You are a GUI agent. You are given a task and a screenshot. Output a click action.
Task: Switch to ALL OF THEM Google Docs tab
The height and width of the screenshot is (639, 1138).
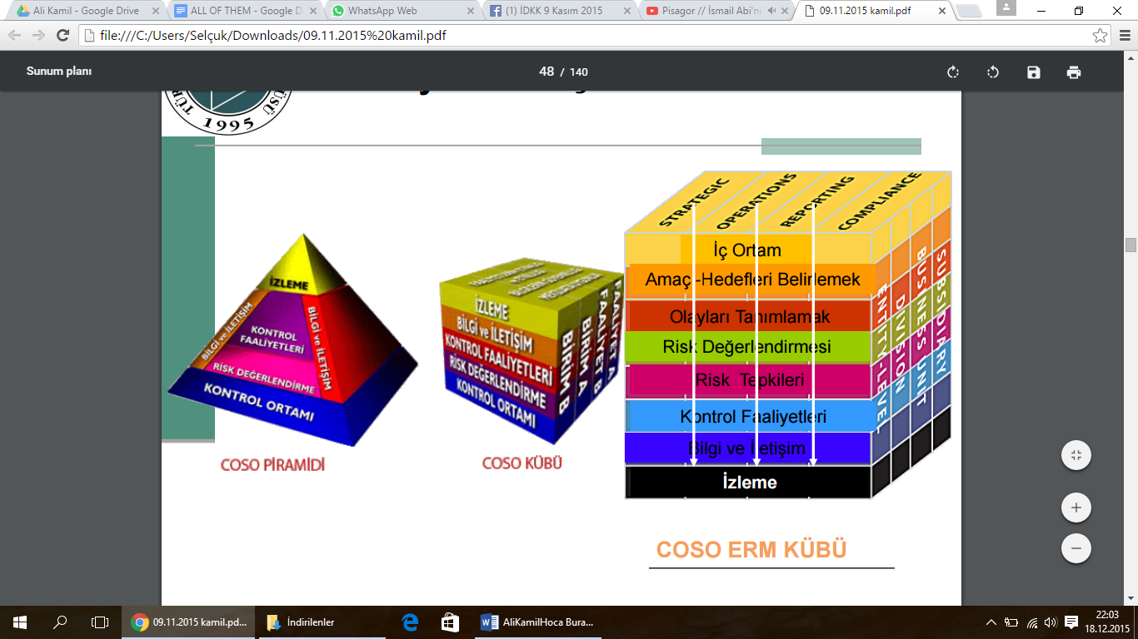243,12
